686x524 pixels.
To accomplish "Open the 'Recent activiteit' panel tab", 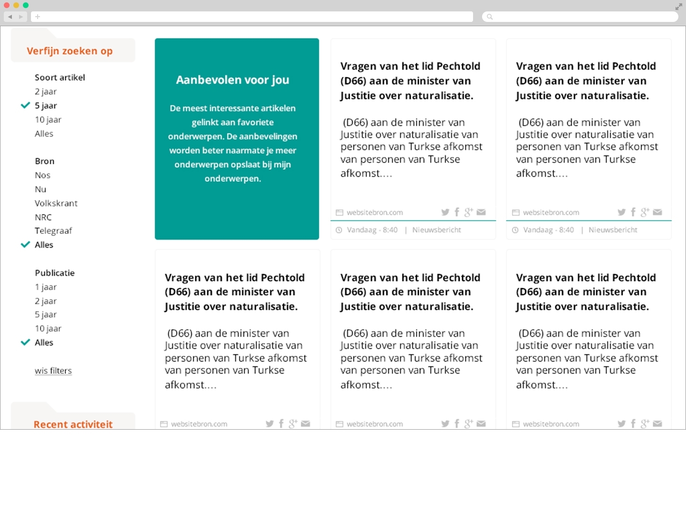I will pos(73,424).
